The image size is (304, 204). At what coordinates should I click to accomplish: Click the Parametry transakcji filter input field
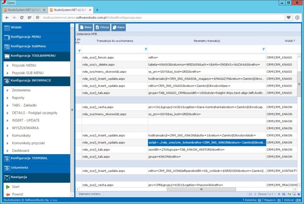click(205, 49)
